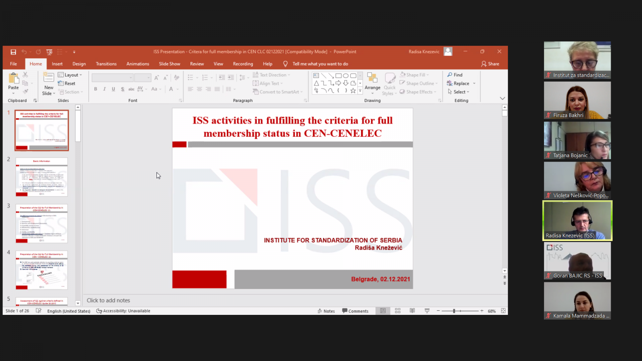The height and width of the screenshot is (361, 642).
Task: Select slide 2 thumbnail
Action: (42, 177)
